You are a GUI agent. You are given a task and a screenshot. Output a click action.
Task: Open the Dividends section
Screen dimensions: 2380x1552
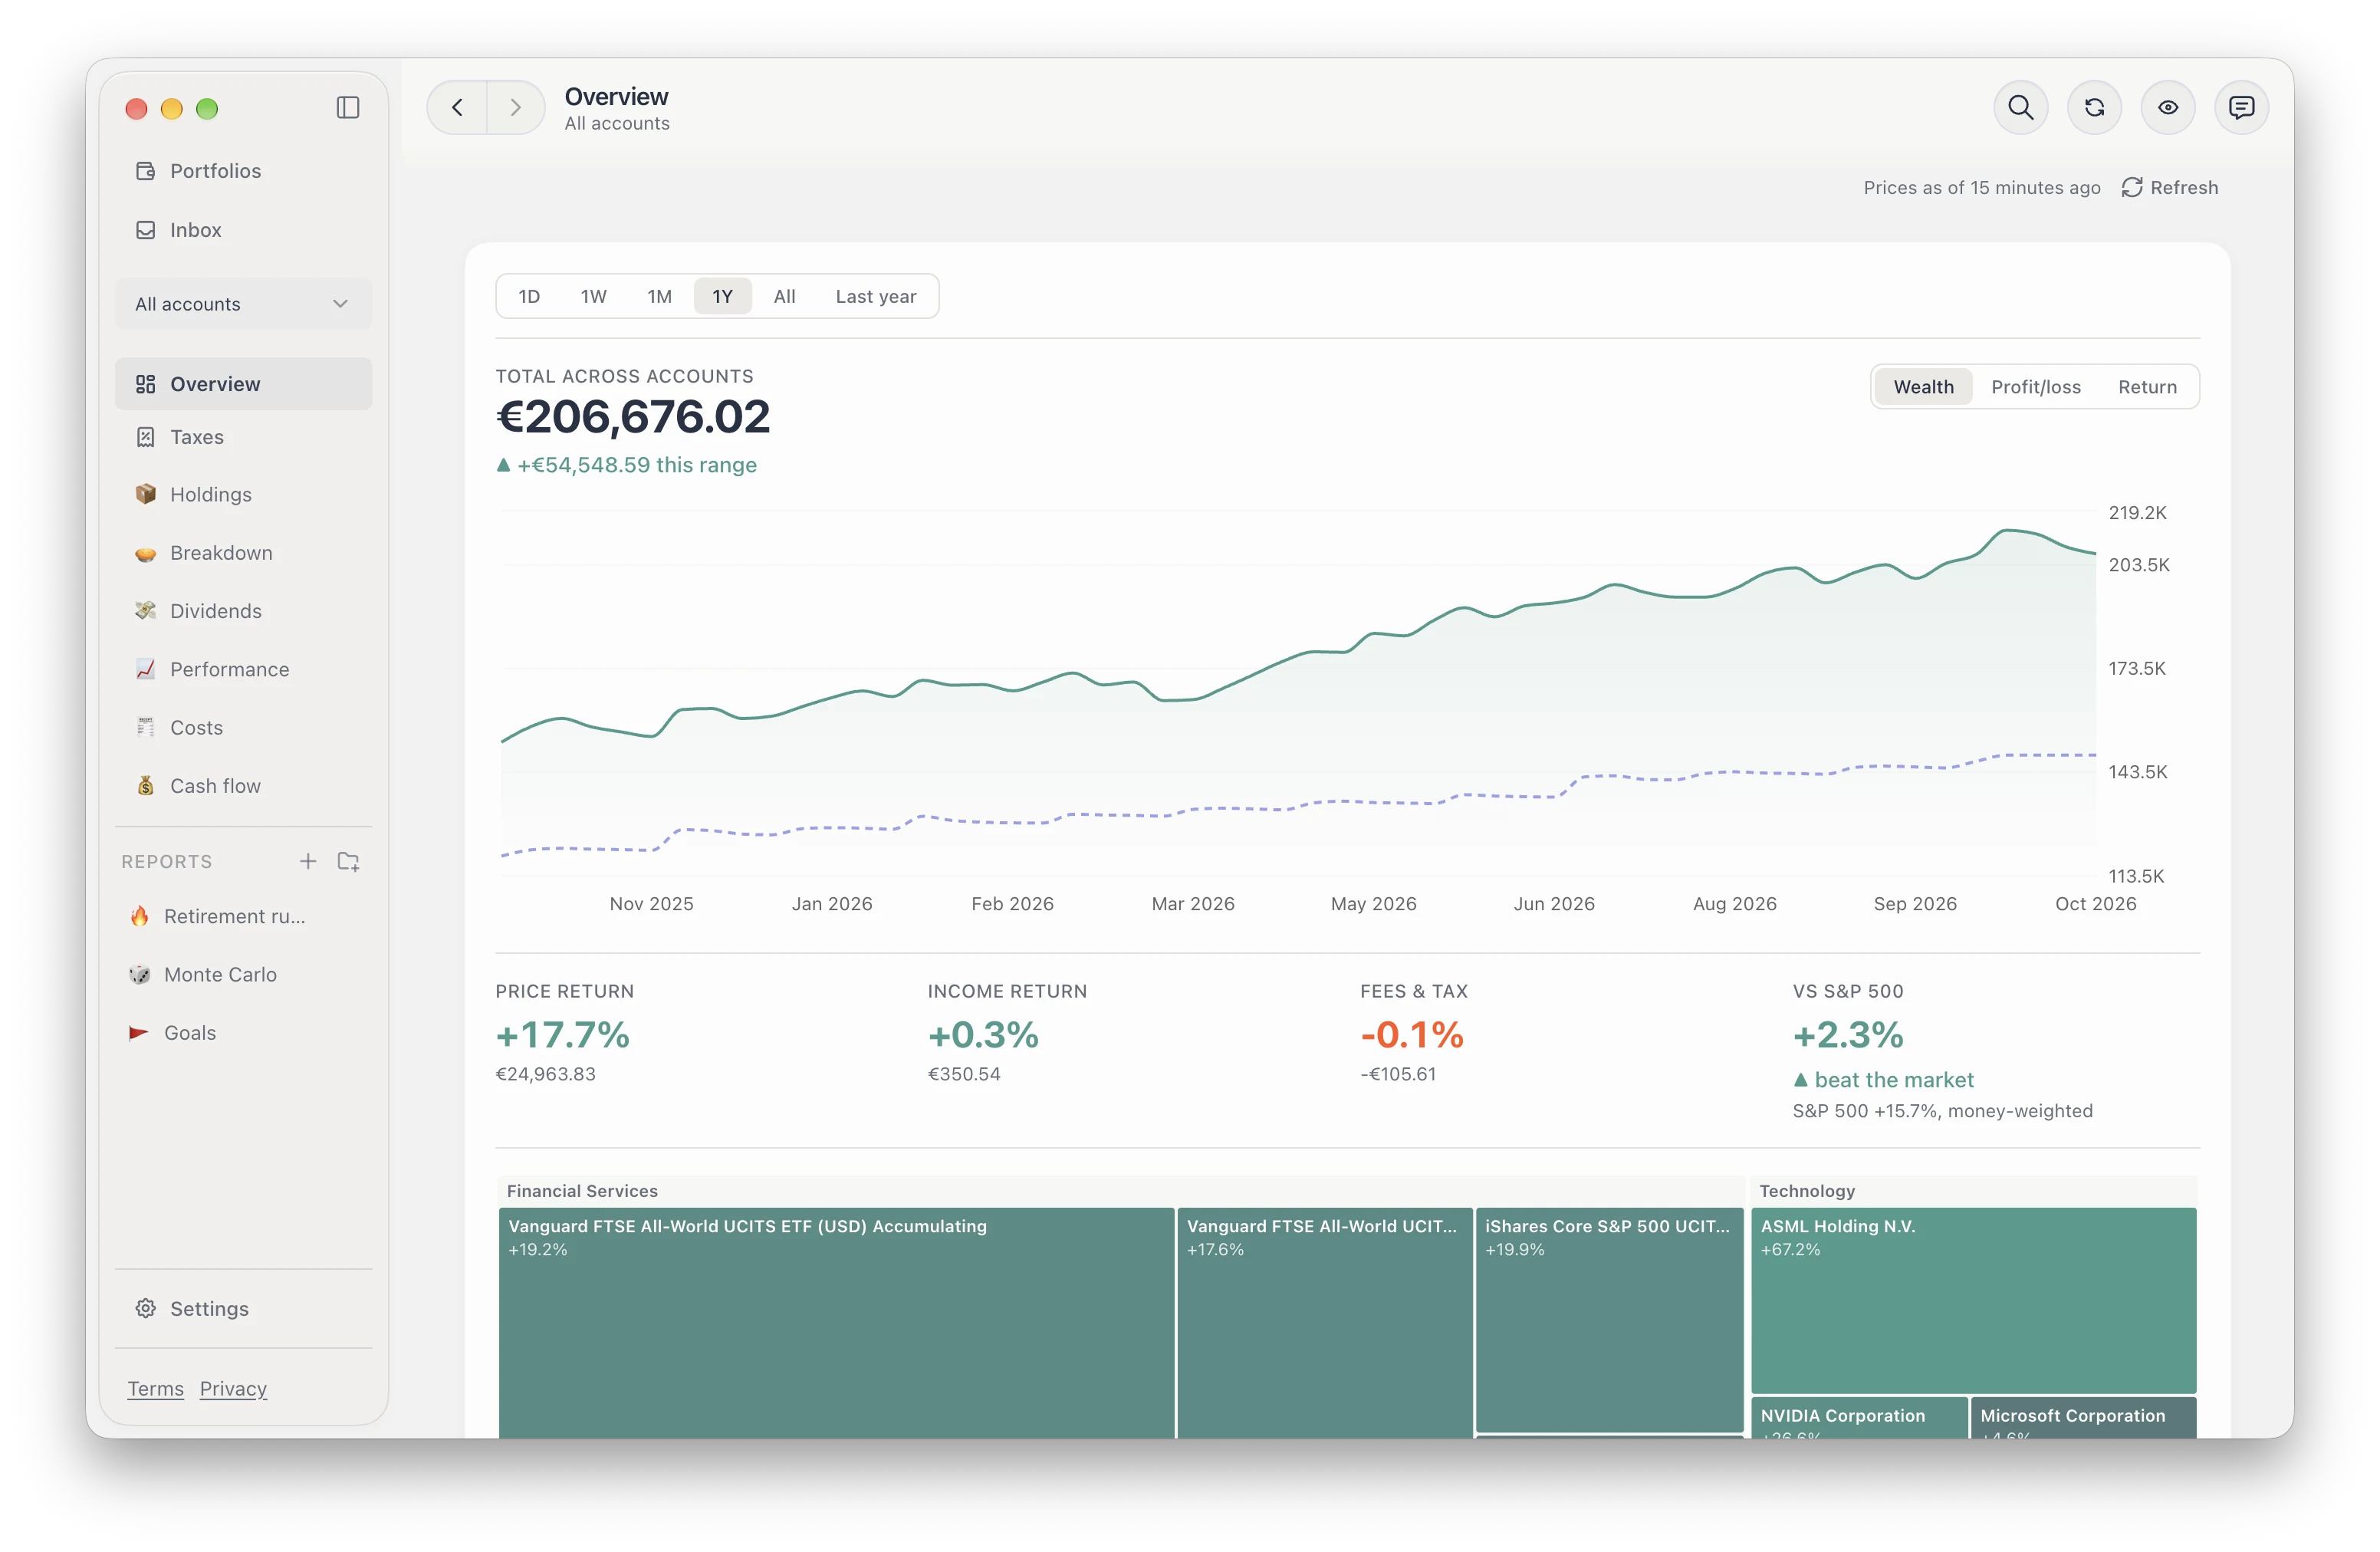tap(243, 611)
